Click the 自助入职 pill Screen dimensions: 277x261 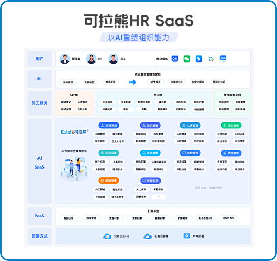(x=83, y=109)
